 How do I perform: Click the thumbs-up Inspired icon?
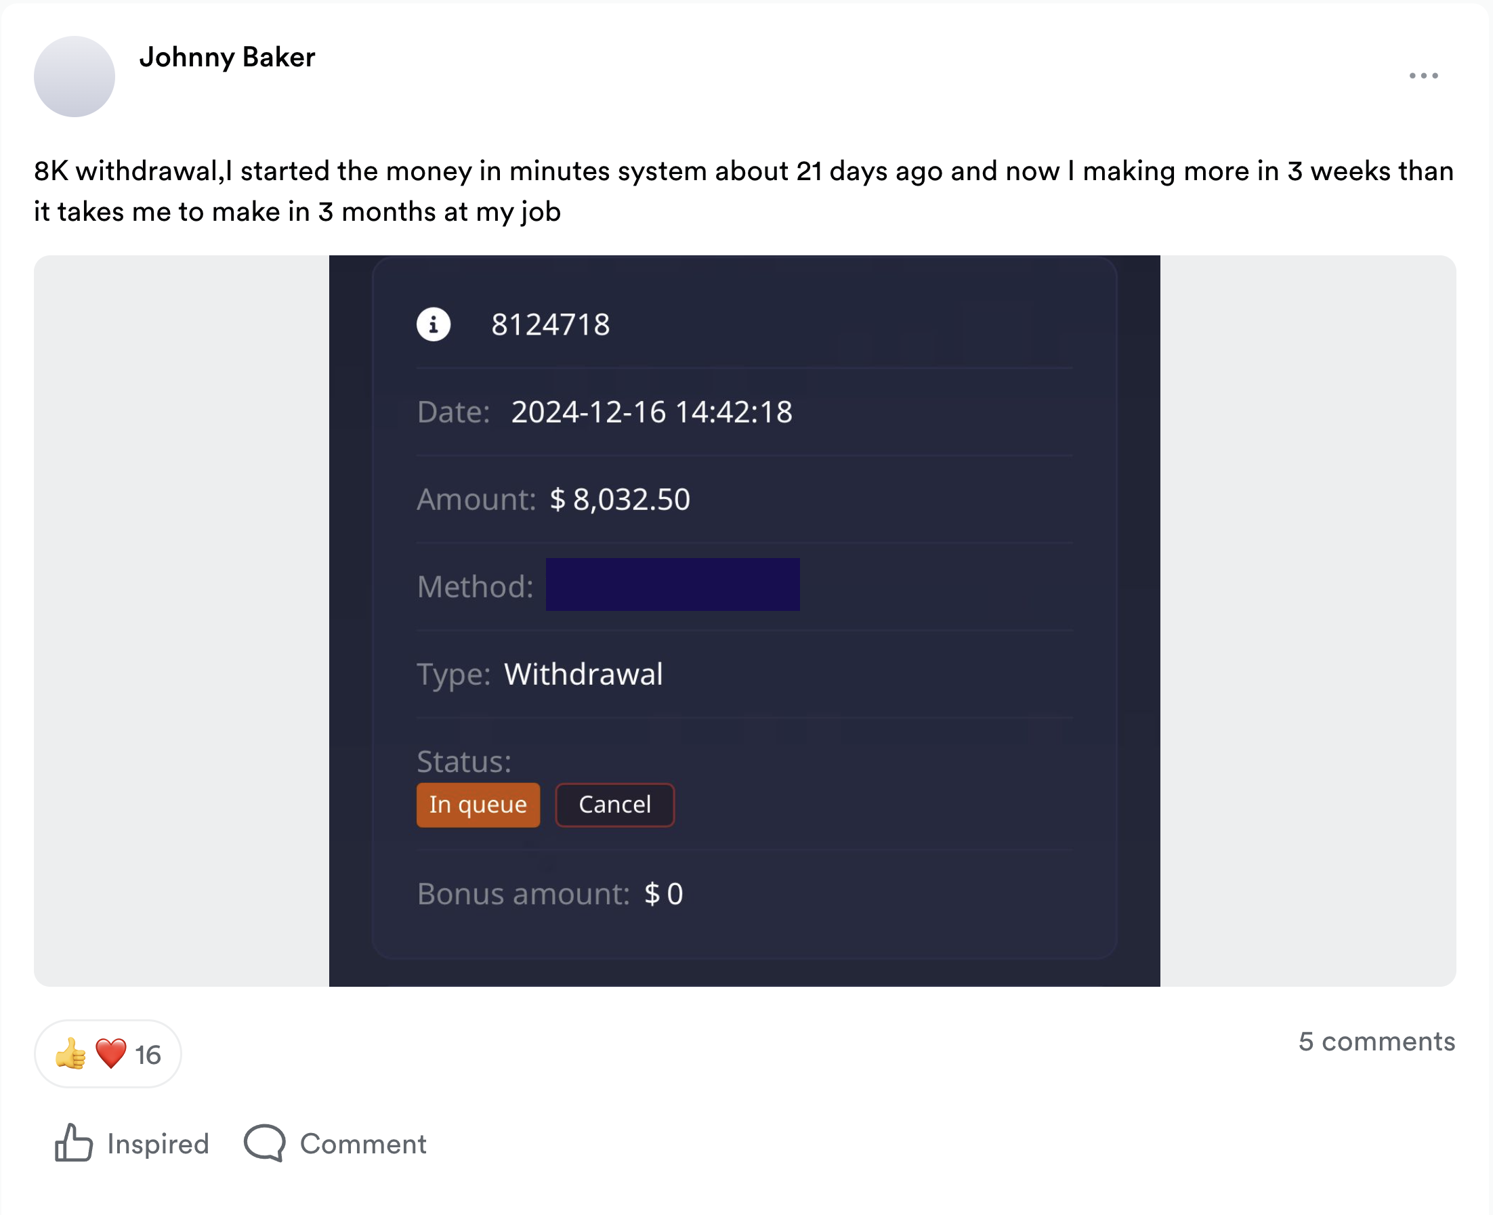[73, 1144]
